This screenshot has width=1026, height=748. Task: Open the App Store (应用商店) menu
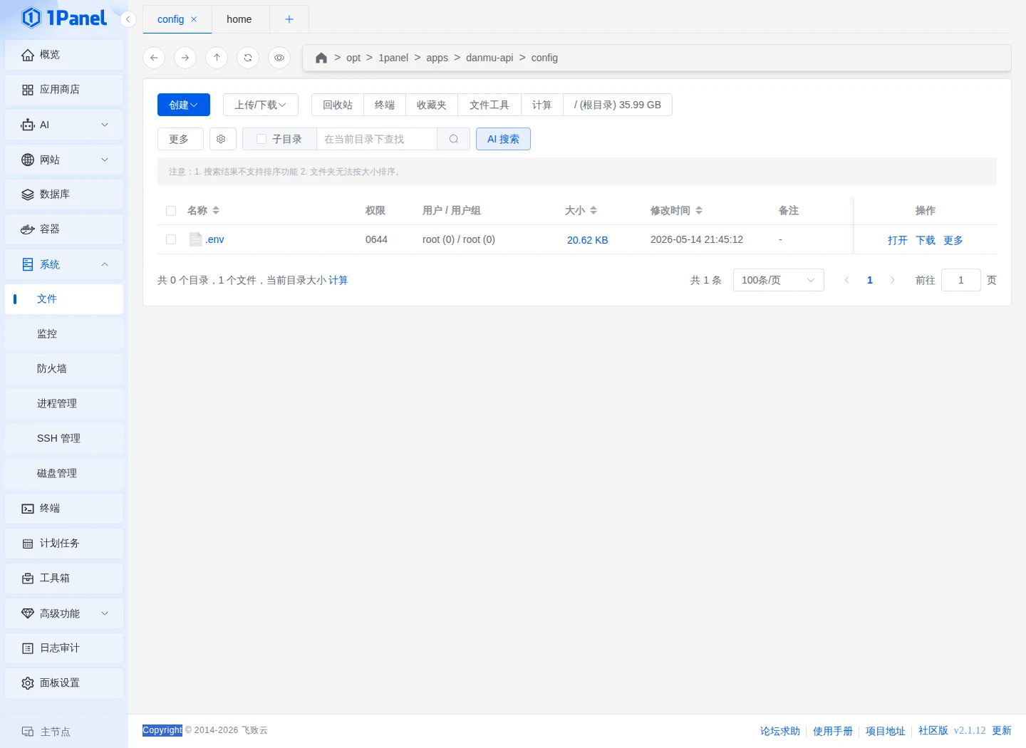(x=64, y=90)
